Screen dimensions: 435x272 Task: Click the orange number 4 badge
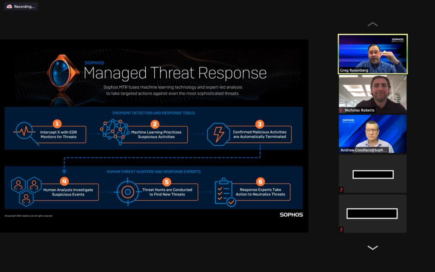point(65,181)
